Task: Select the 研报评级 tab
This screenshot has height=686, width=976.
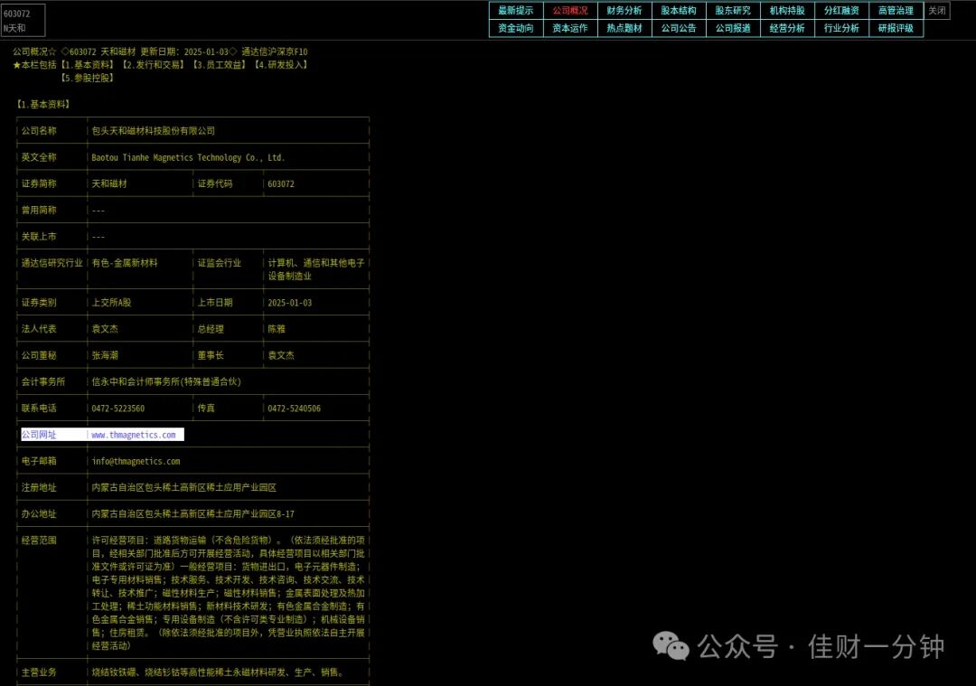Action: coord(896,28)
